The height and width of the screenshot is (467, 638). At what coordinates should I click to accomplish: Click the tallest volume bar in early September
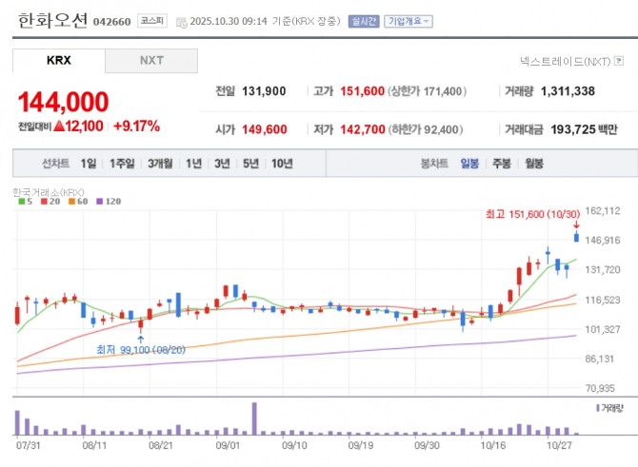tap(254, 418)
